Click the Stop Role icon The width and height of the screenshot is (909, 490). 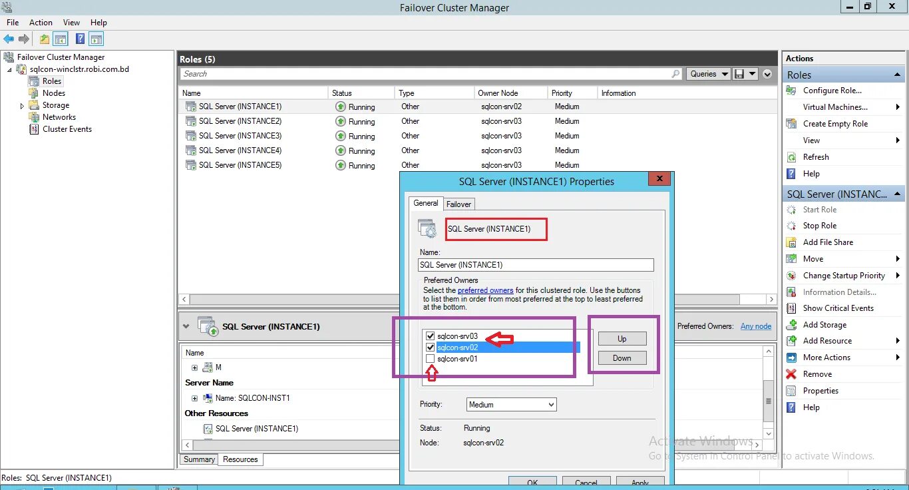[792, 226]
